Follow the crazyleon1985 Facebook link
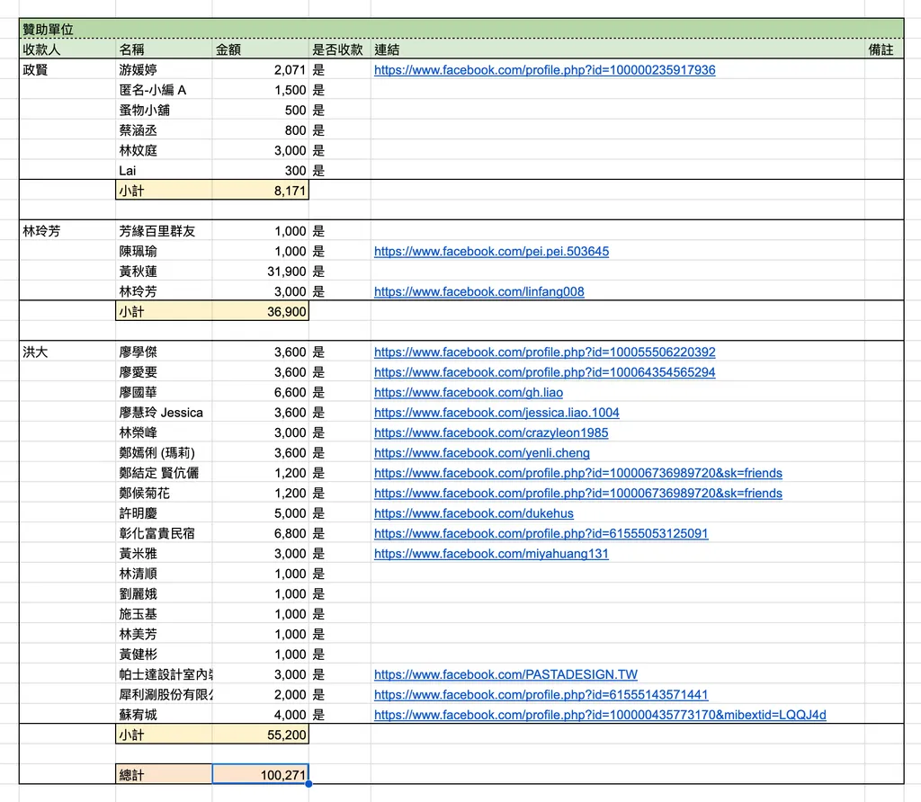The height and width of the screenshot is (802, 921). [491, 432]
